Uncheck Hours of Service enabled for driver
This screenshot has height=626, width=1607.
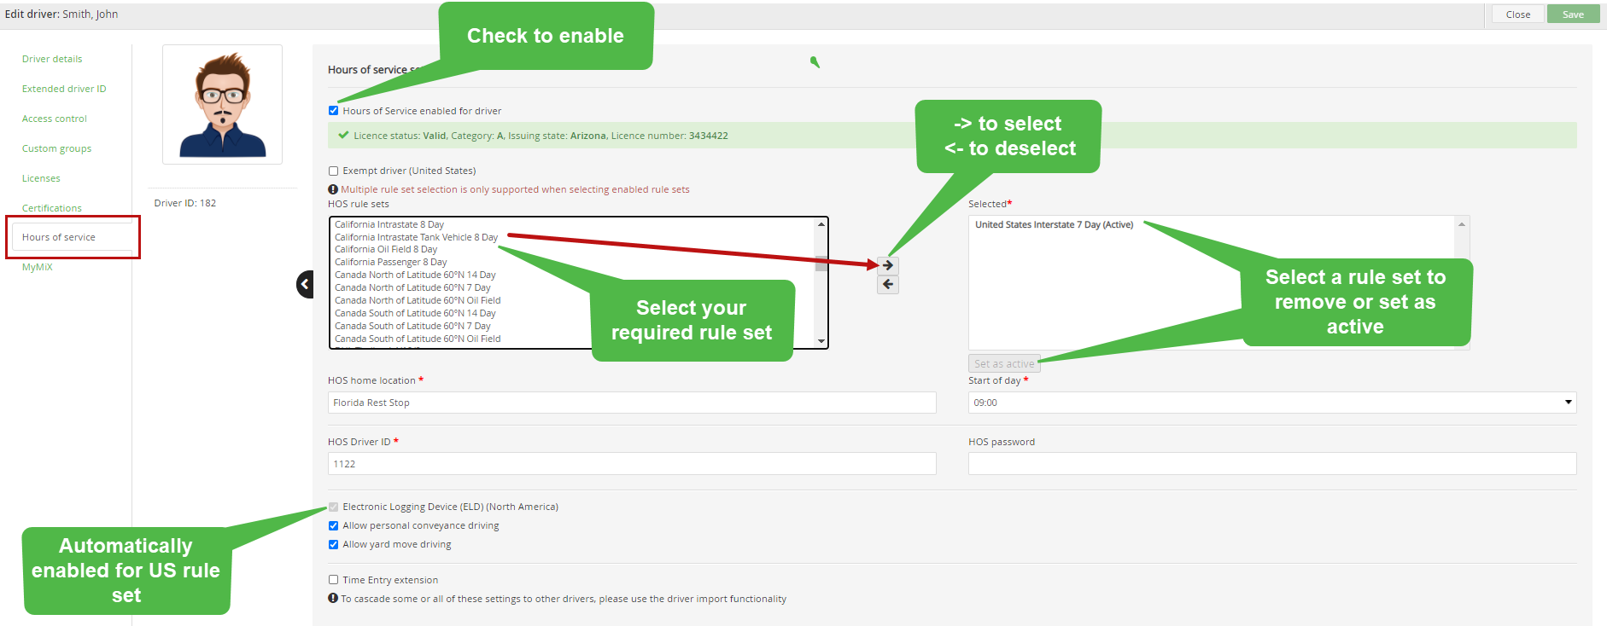click(x=334, y=111)
